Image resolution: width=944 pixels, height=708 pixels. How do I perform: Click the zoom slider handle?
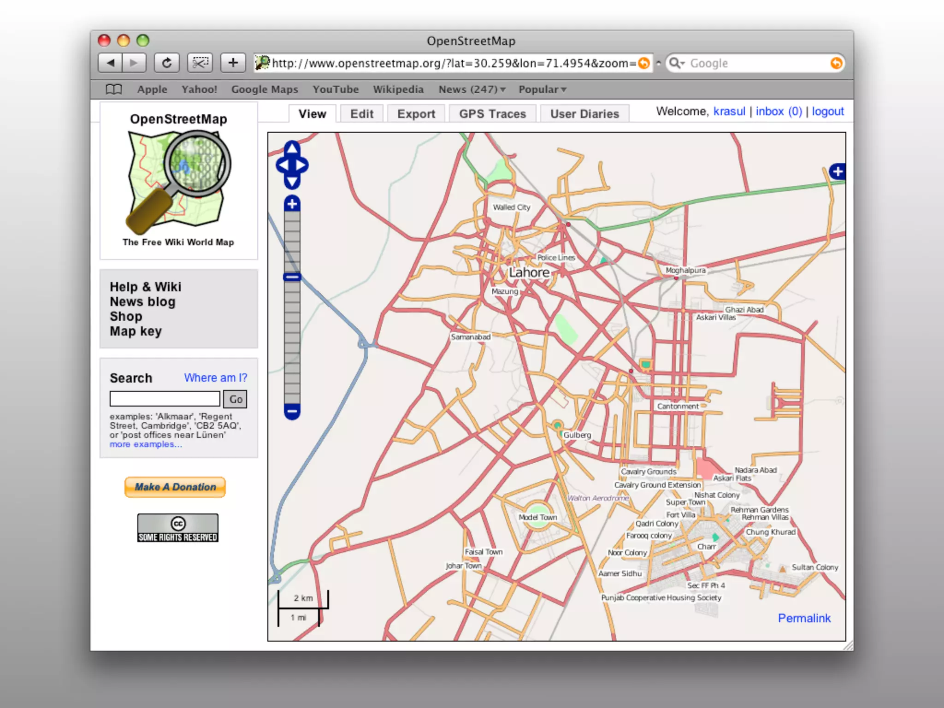click(292, 277)
